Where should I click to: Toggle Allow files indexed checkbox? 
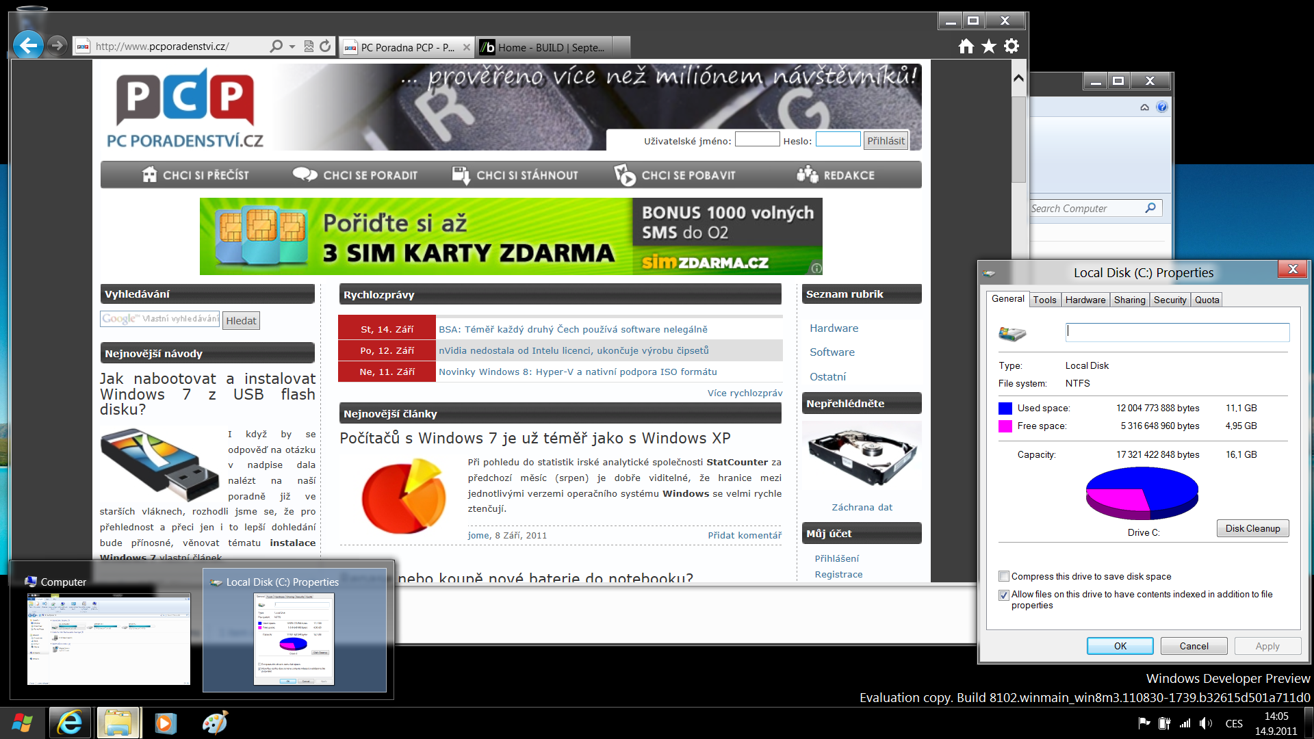click(x=1004, y=595)
